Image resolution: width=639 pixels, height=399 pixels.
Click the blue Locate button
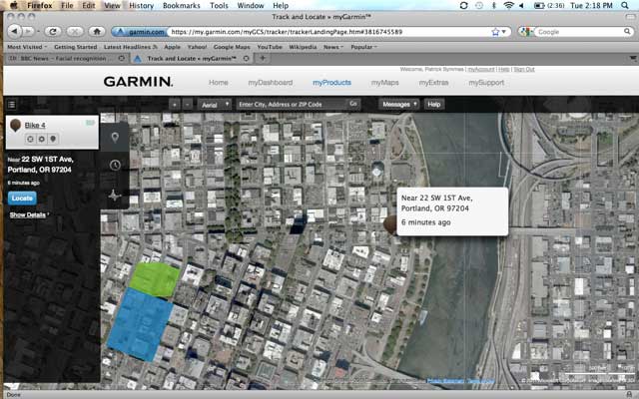coord(22,199)
